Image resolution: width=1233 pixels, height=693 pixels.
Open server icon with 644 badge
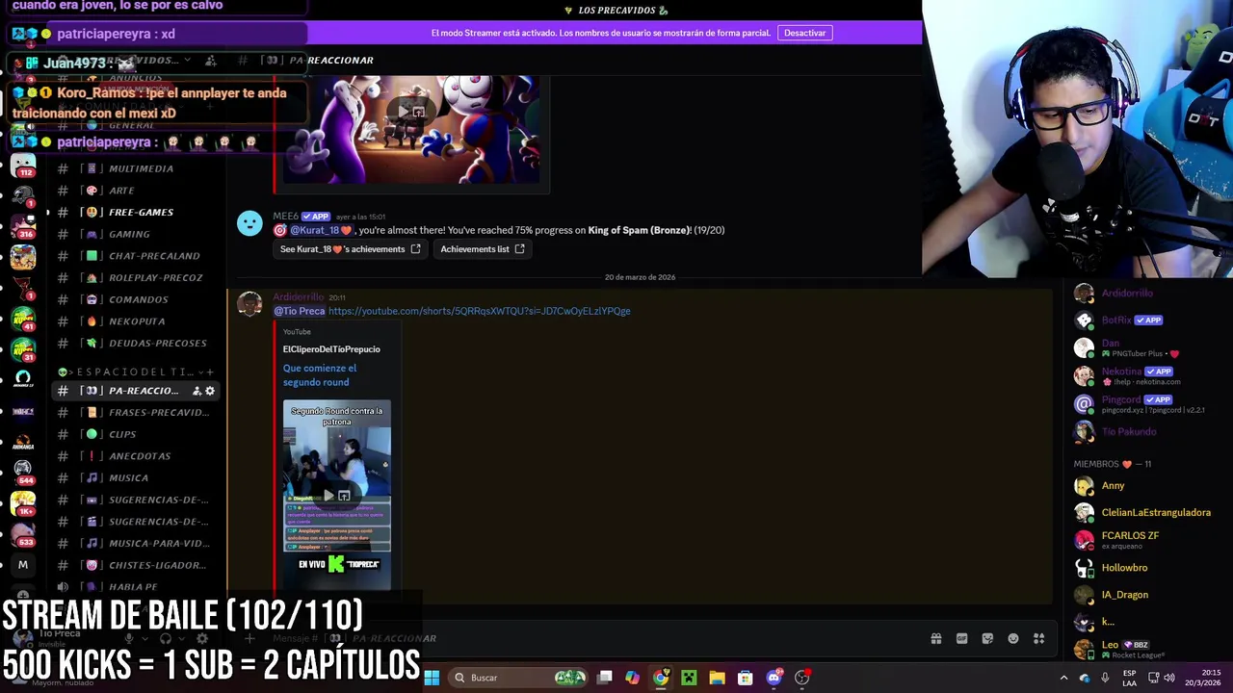[x=23, y=472]
